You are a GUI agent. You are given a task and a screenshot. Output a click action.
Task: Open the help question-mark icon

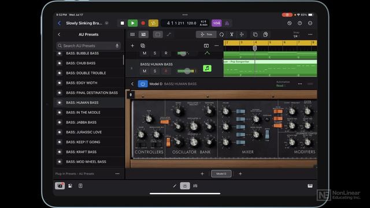click(299, 23)
